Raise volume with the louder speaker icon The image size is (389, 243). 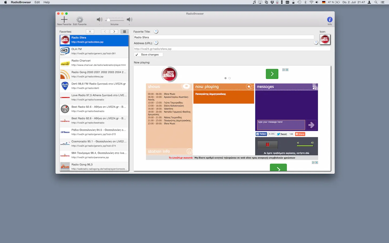click(130, 19)
